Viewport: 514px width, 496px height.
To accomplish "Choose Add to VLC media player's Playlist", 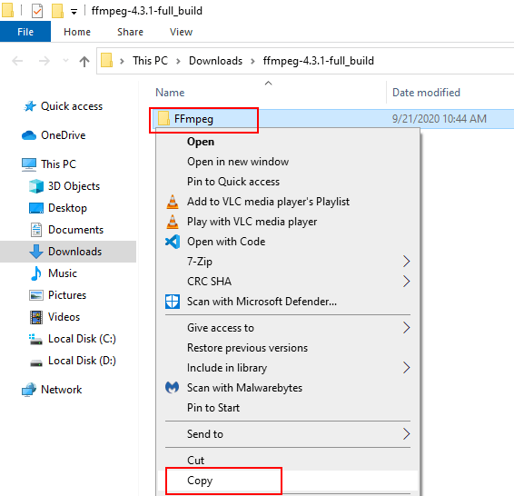I will (288, 202).
